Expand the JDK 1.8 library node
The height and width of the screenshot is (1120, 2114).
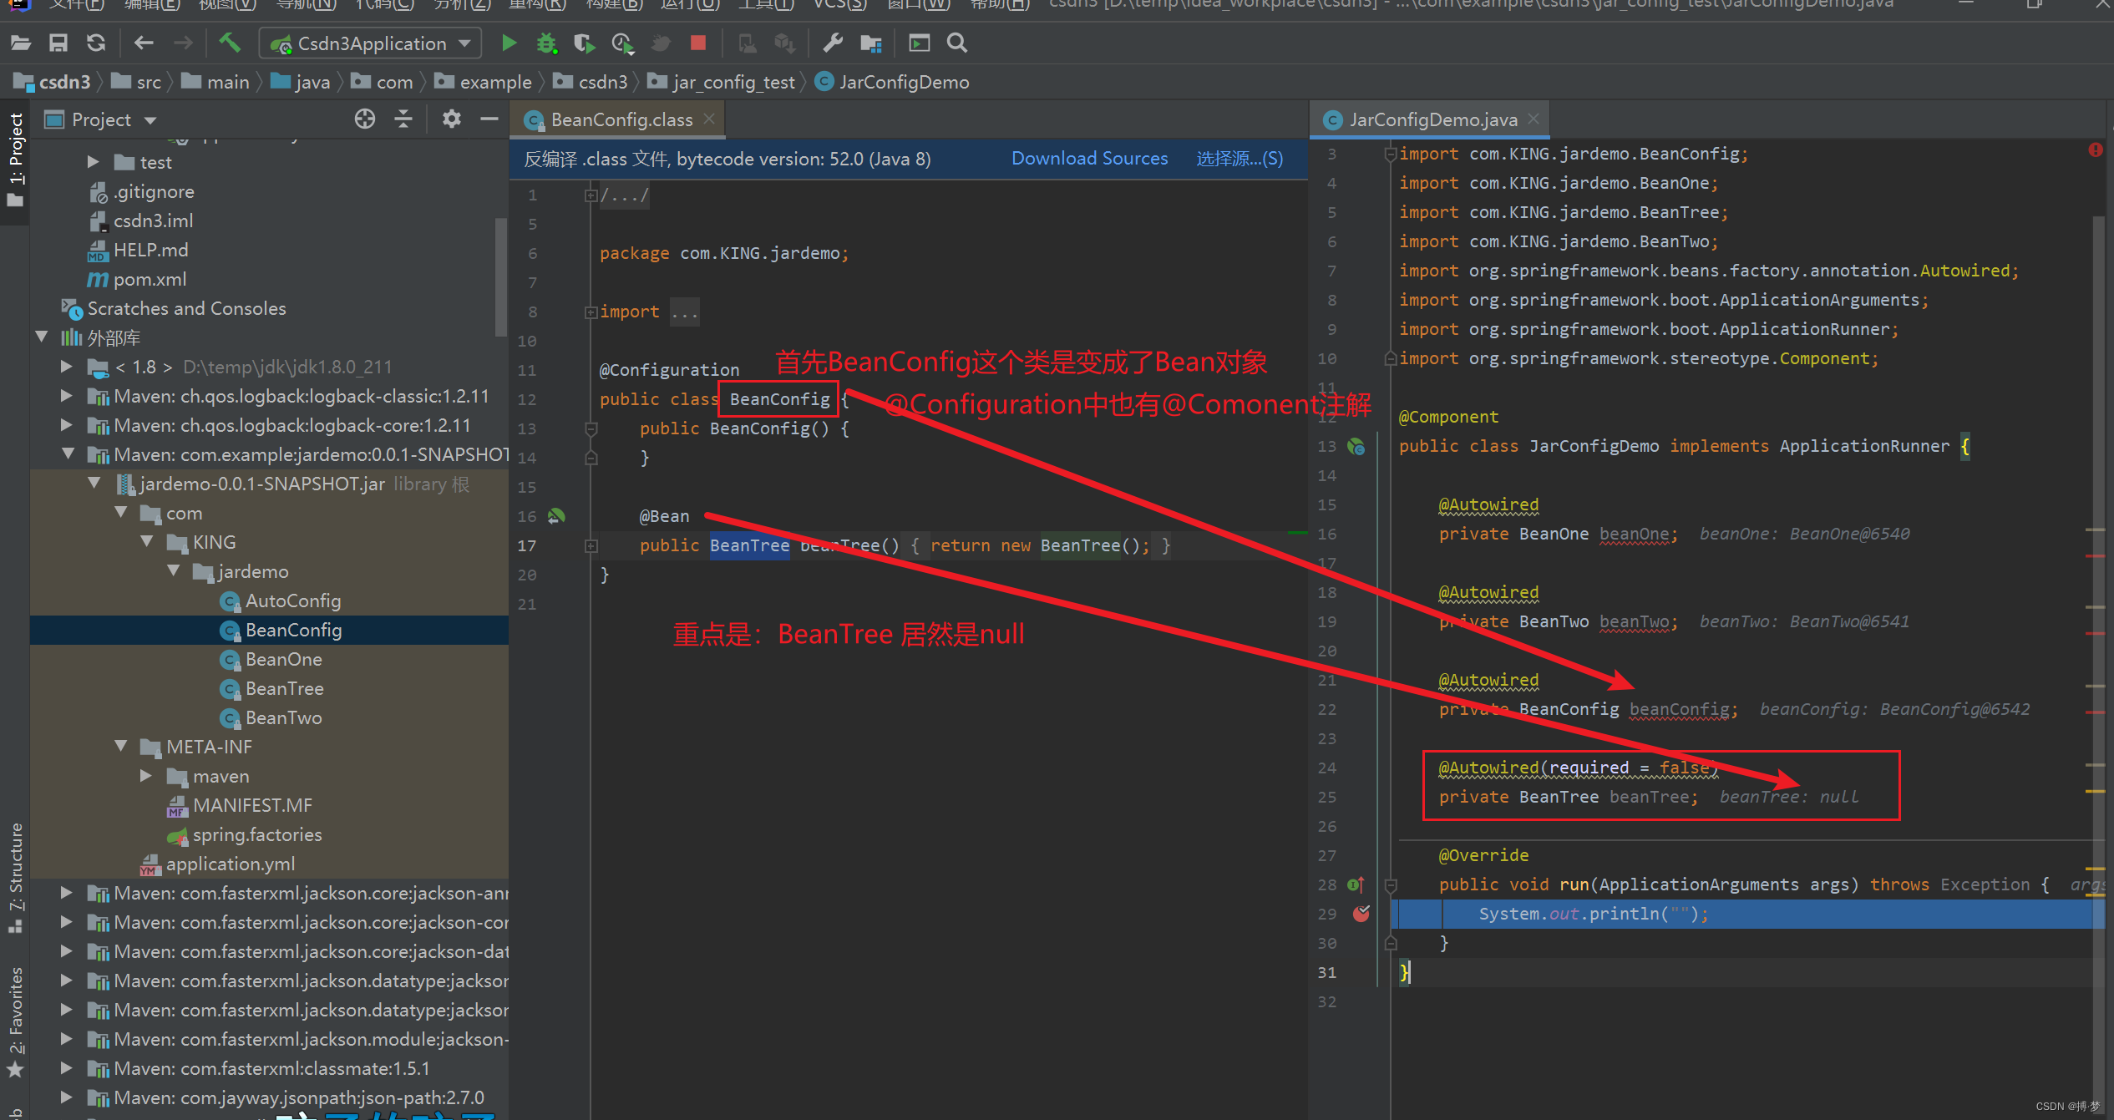coord(67,367)
